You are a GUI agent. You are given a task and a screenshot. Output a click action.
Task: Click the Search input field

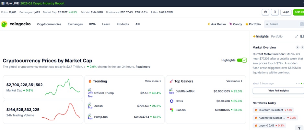pyautogui.click(x=284, y=24)
